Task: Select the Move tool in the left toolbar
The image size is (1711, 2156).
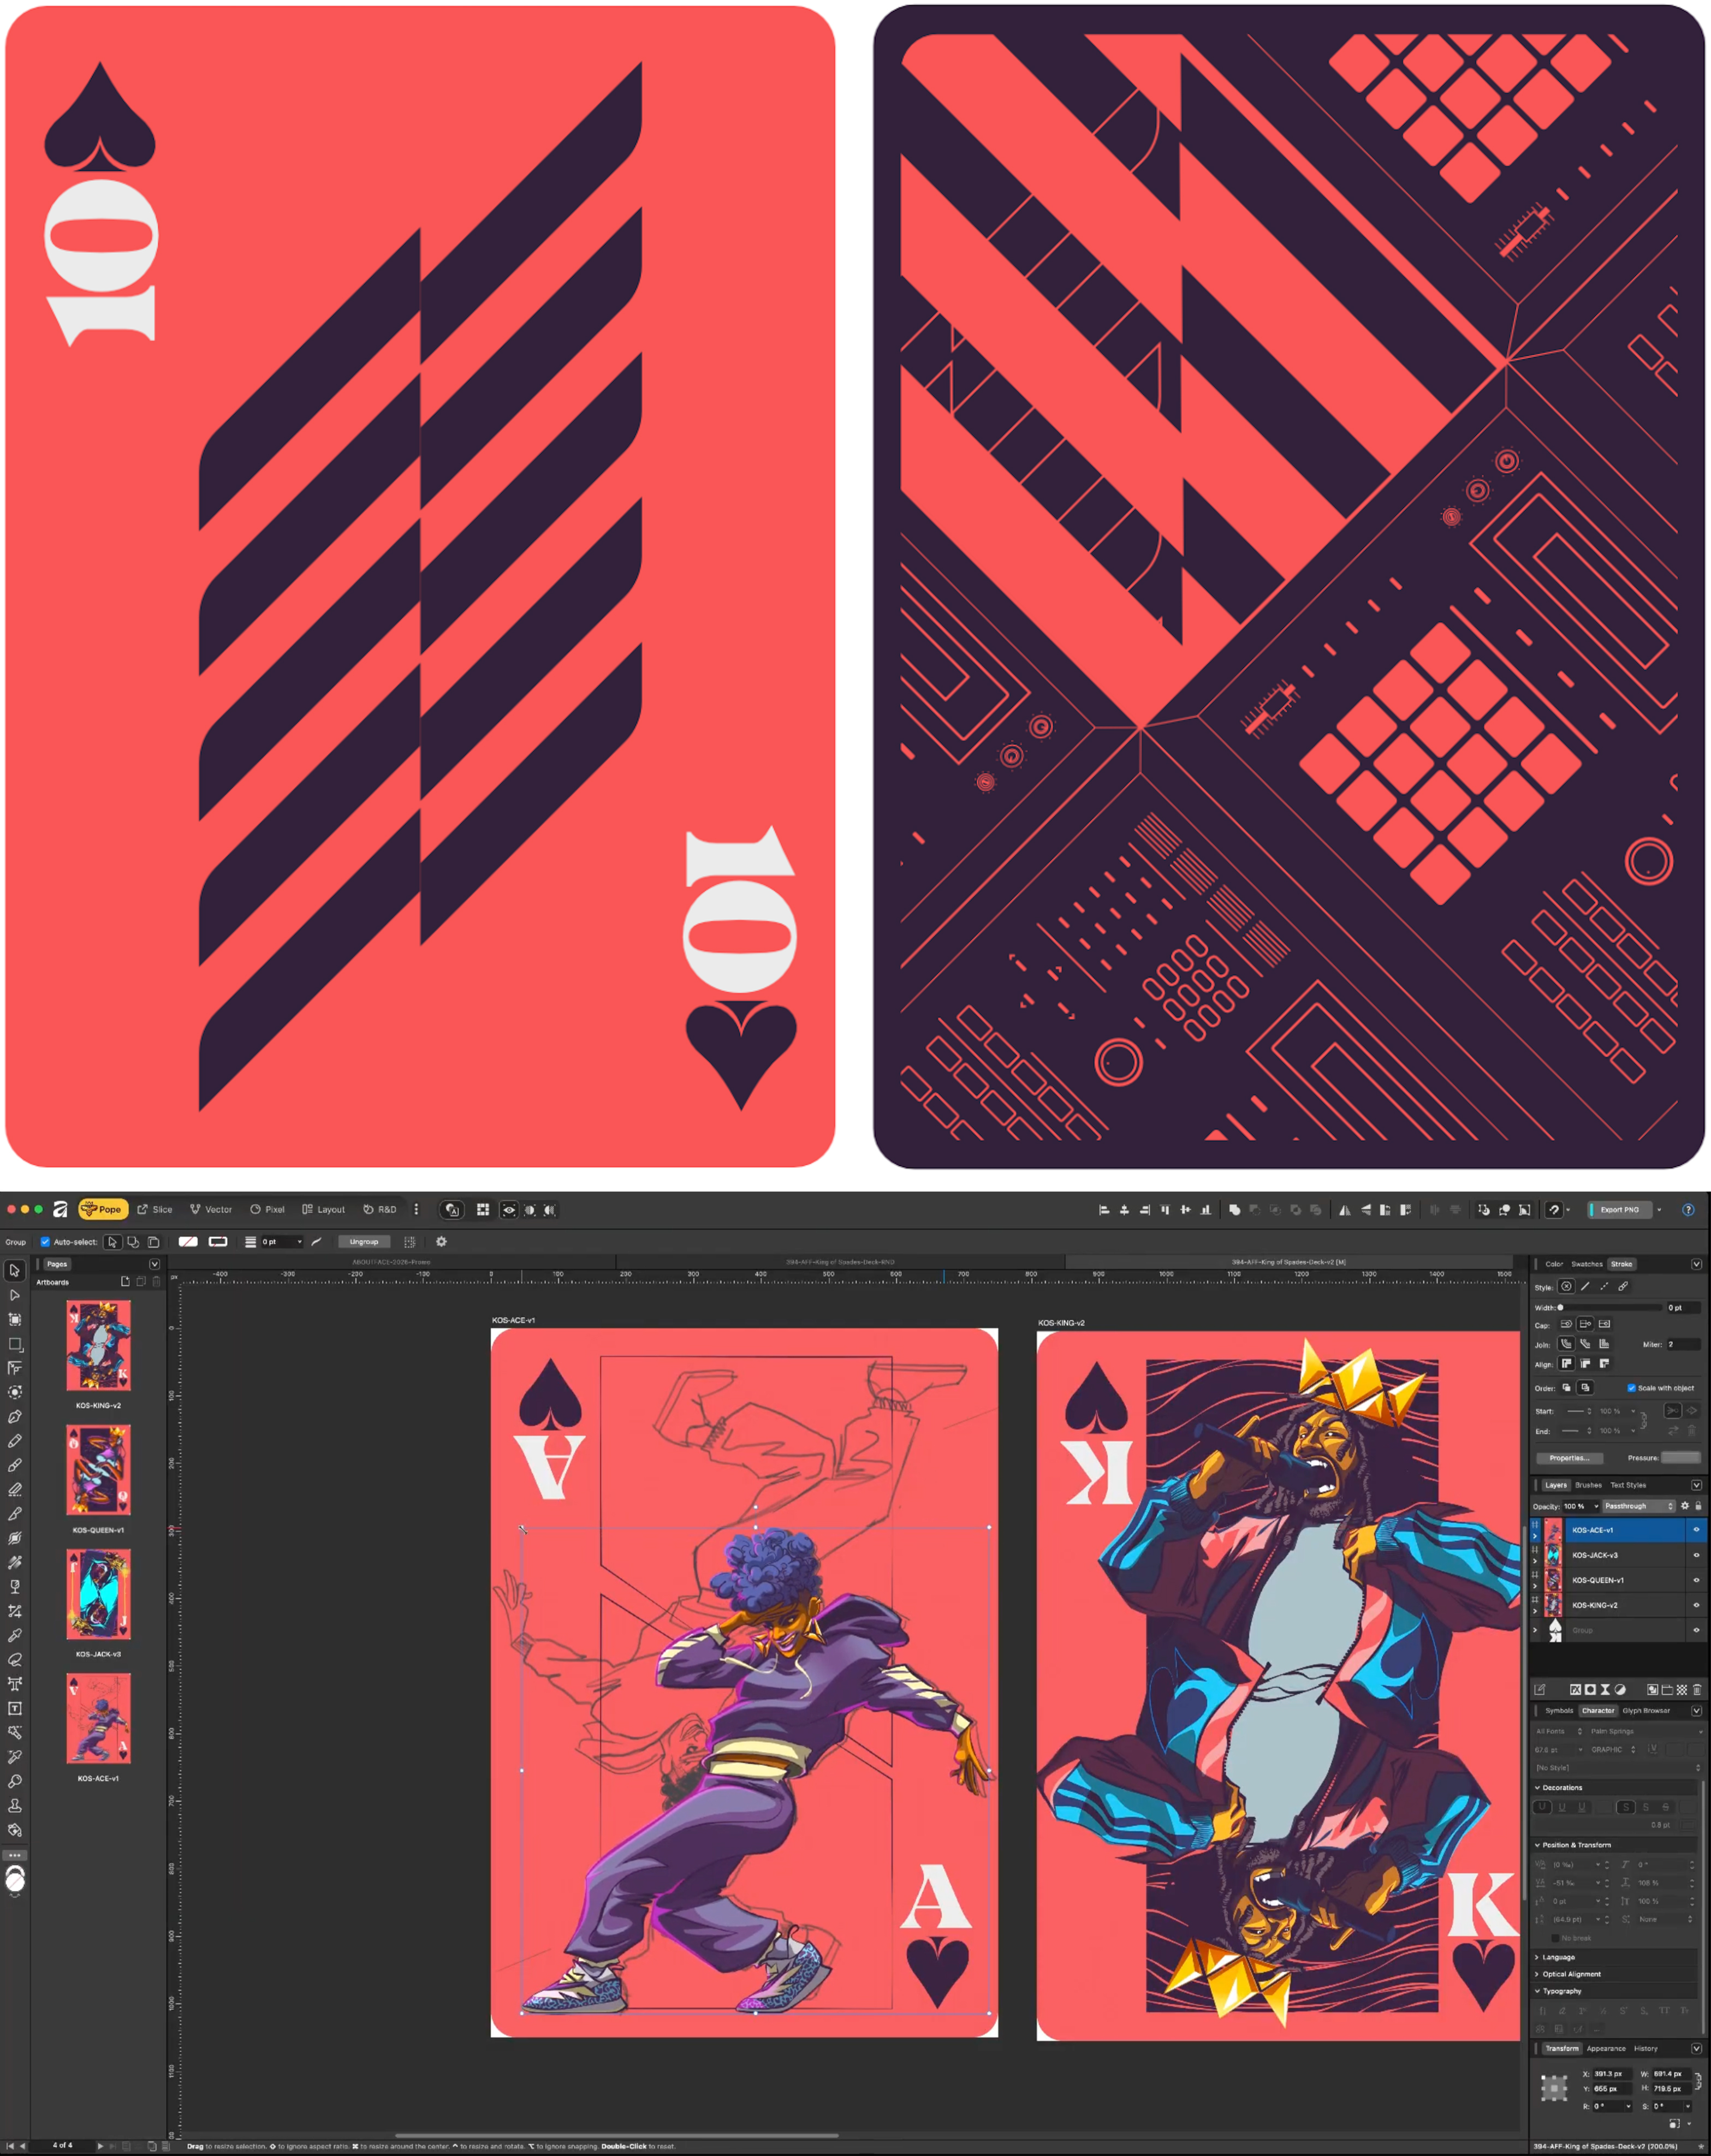Action: (x=15, y=1271)
